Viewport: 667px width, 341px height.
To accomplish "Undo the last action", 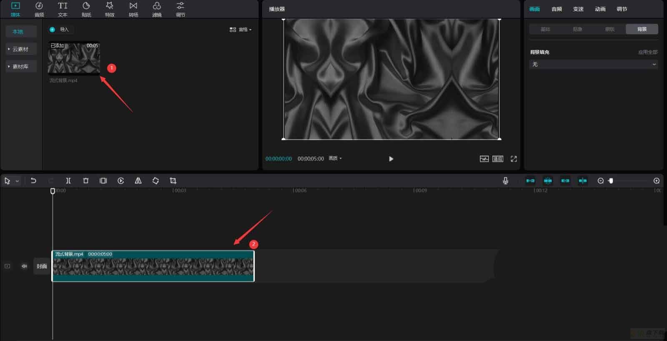I will pos(33,181).
